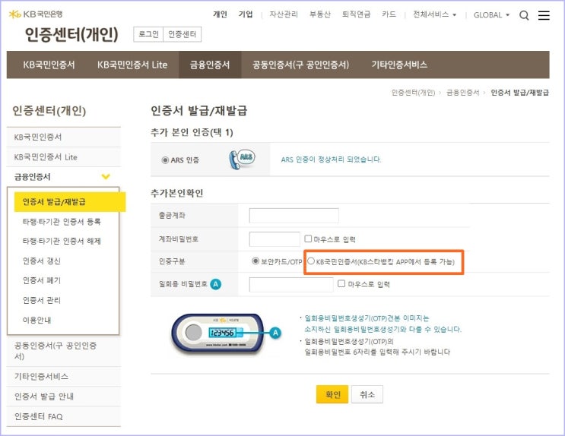Click the 취소 button
Screen dimensions: 565x436
(x=367, y=394)
